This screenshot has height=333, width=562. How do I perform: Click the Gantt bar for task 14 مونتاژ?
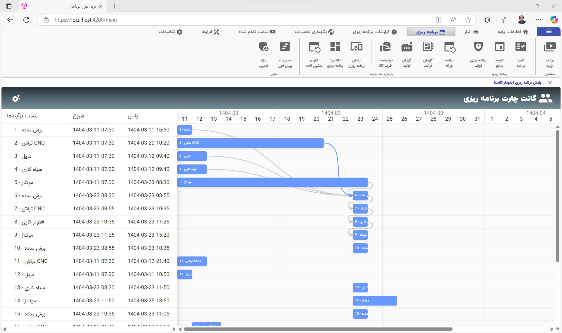375,301
